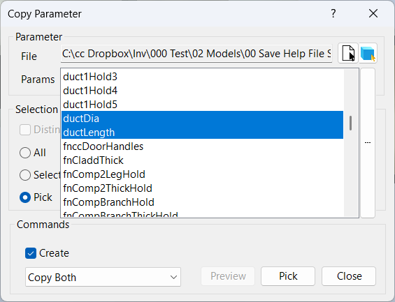The image size is (395, 302).
Task: Click the params list scrollbar thumb
Action: click(x=350, y=123)
